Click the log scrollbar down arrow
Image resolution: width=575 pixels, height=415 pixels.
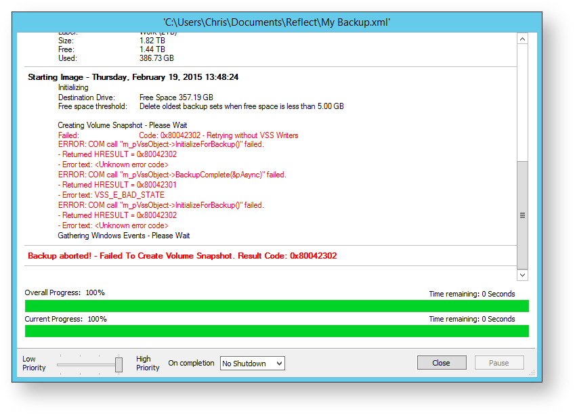point(523,275)
